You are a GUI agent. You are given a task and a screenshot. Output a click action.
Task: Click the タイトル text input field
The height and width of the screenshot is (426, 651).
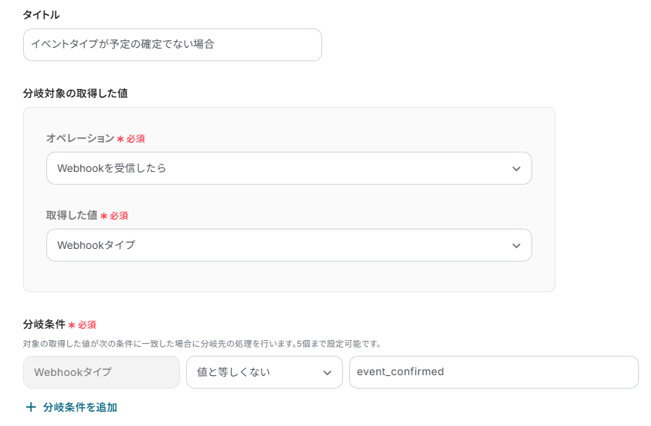point(172,45)
